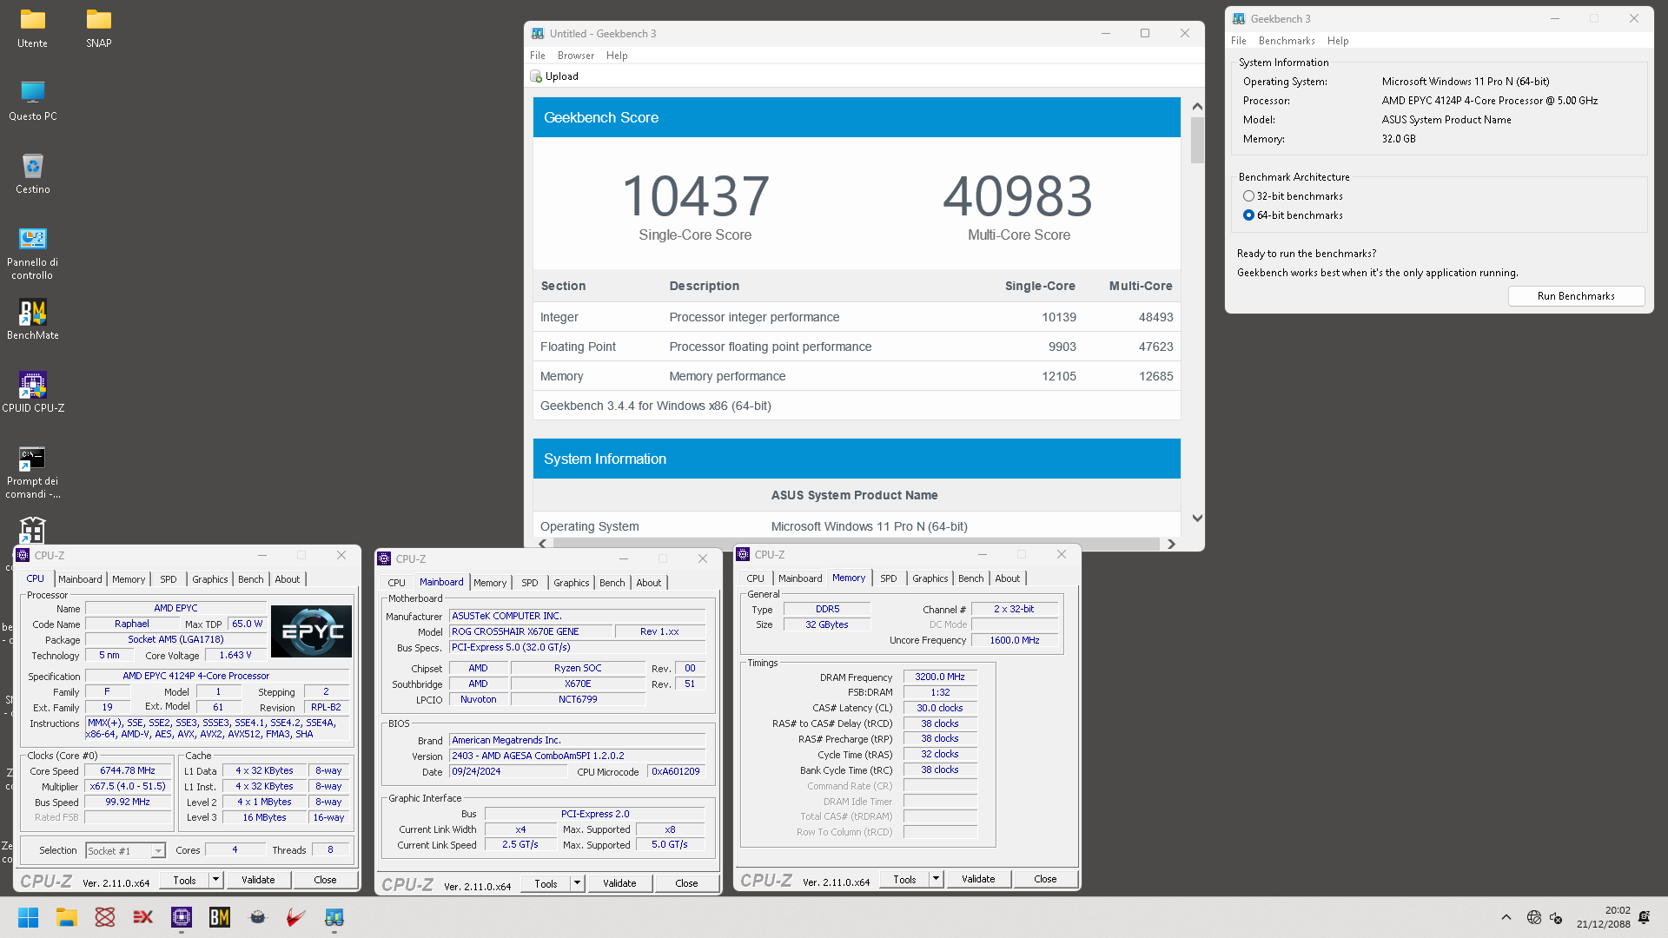
Task: Click Geekbench results scroll down arrow
Action: (1197, 519)
